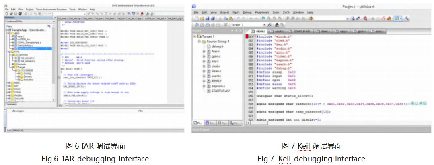Click Build target icon in µVision4 build toolbar
Screen dimensions: 434x165
coord(202,25)
